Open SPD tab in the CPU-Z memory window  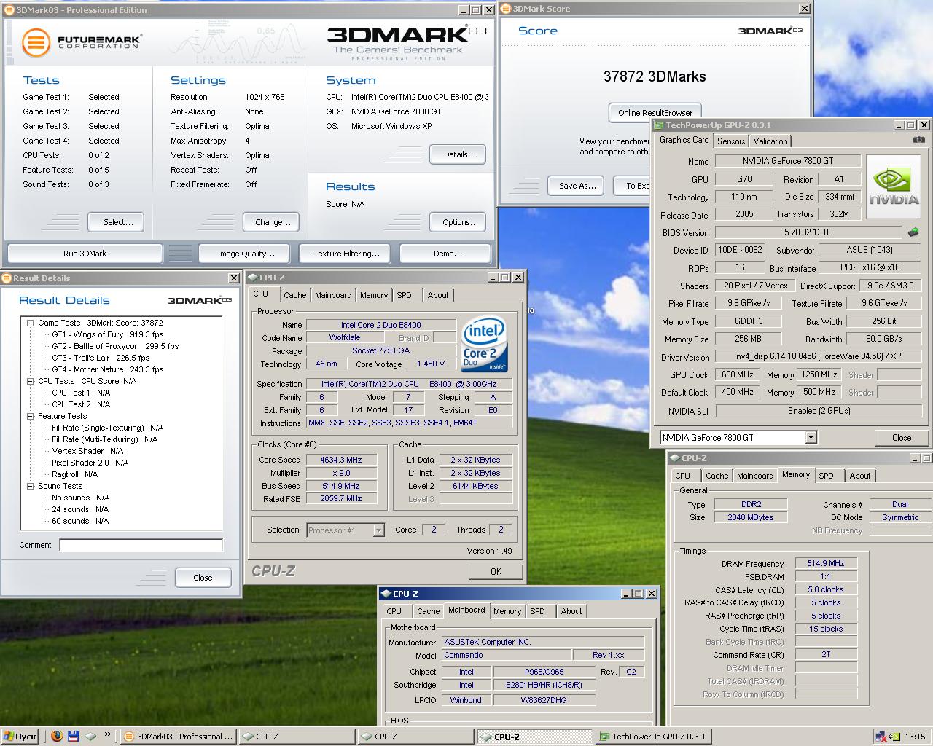click(x=826, y=476)
